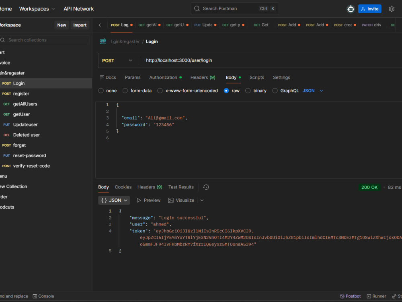The height and width of the screenshot is (302, 402).
Task: Select the raw body option
Action: pyautogui.click(x=226, y=91)
